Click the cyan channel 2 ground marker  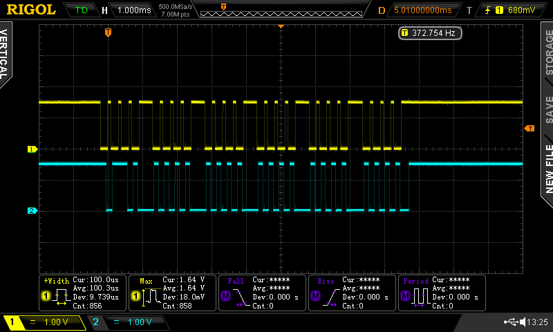point(31,210)
